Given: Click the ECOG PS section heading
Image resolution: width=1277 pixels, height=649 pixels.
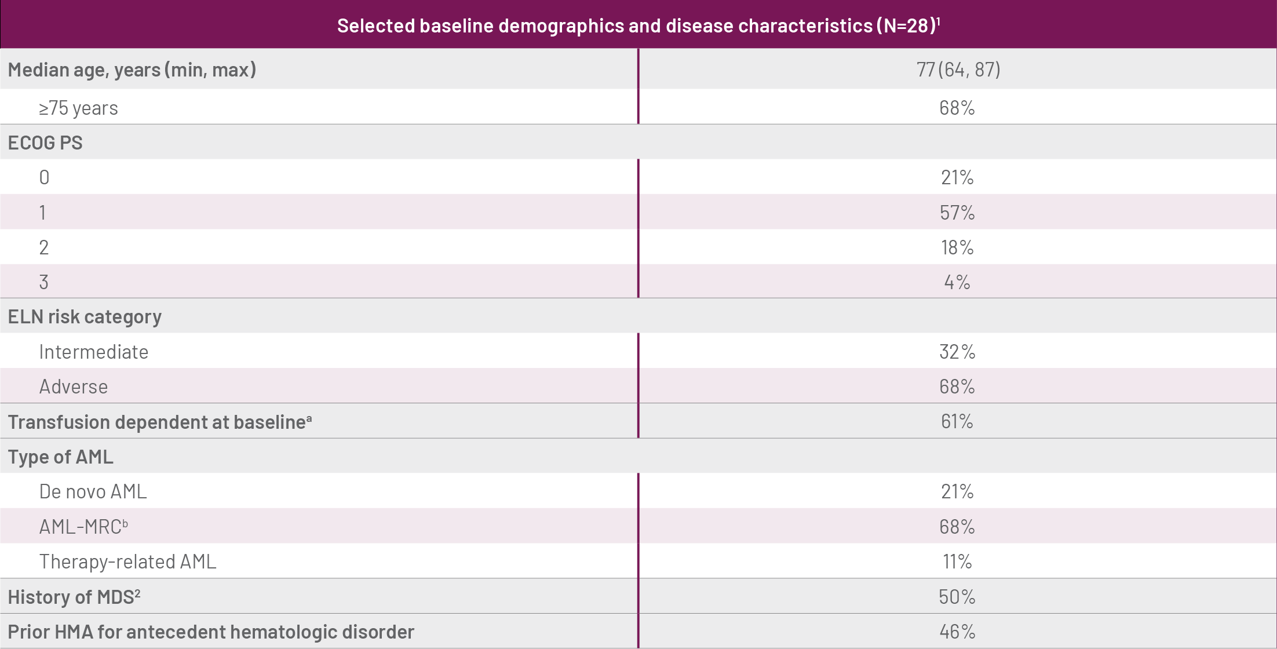Looking at the screenshot, I should (45, 143).
